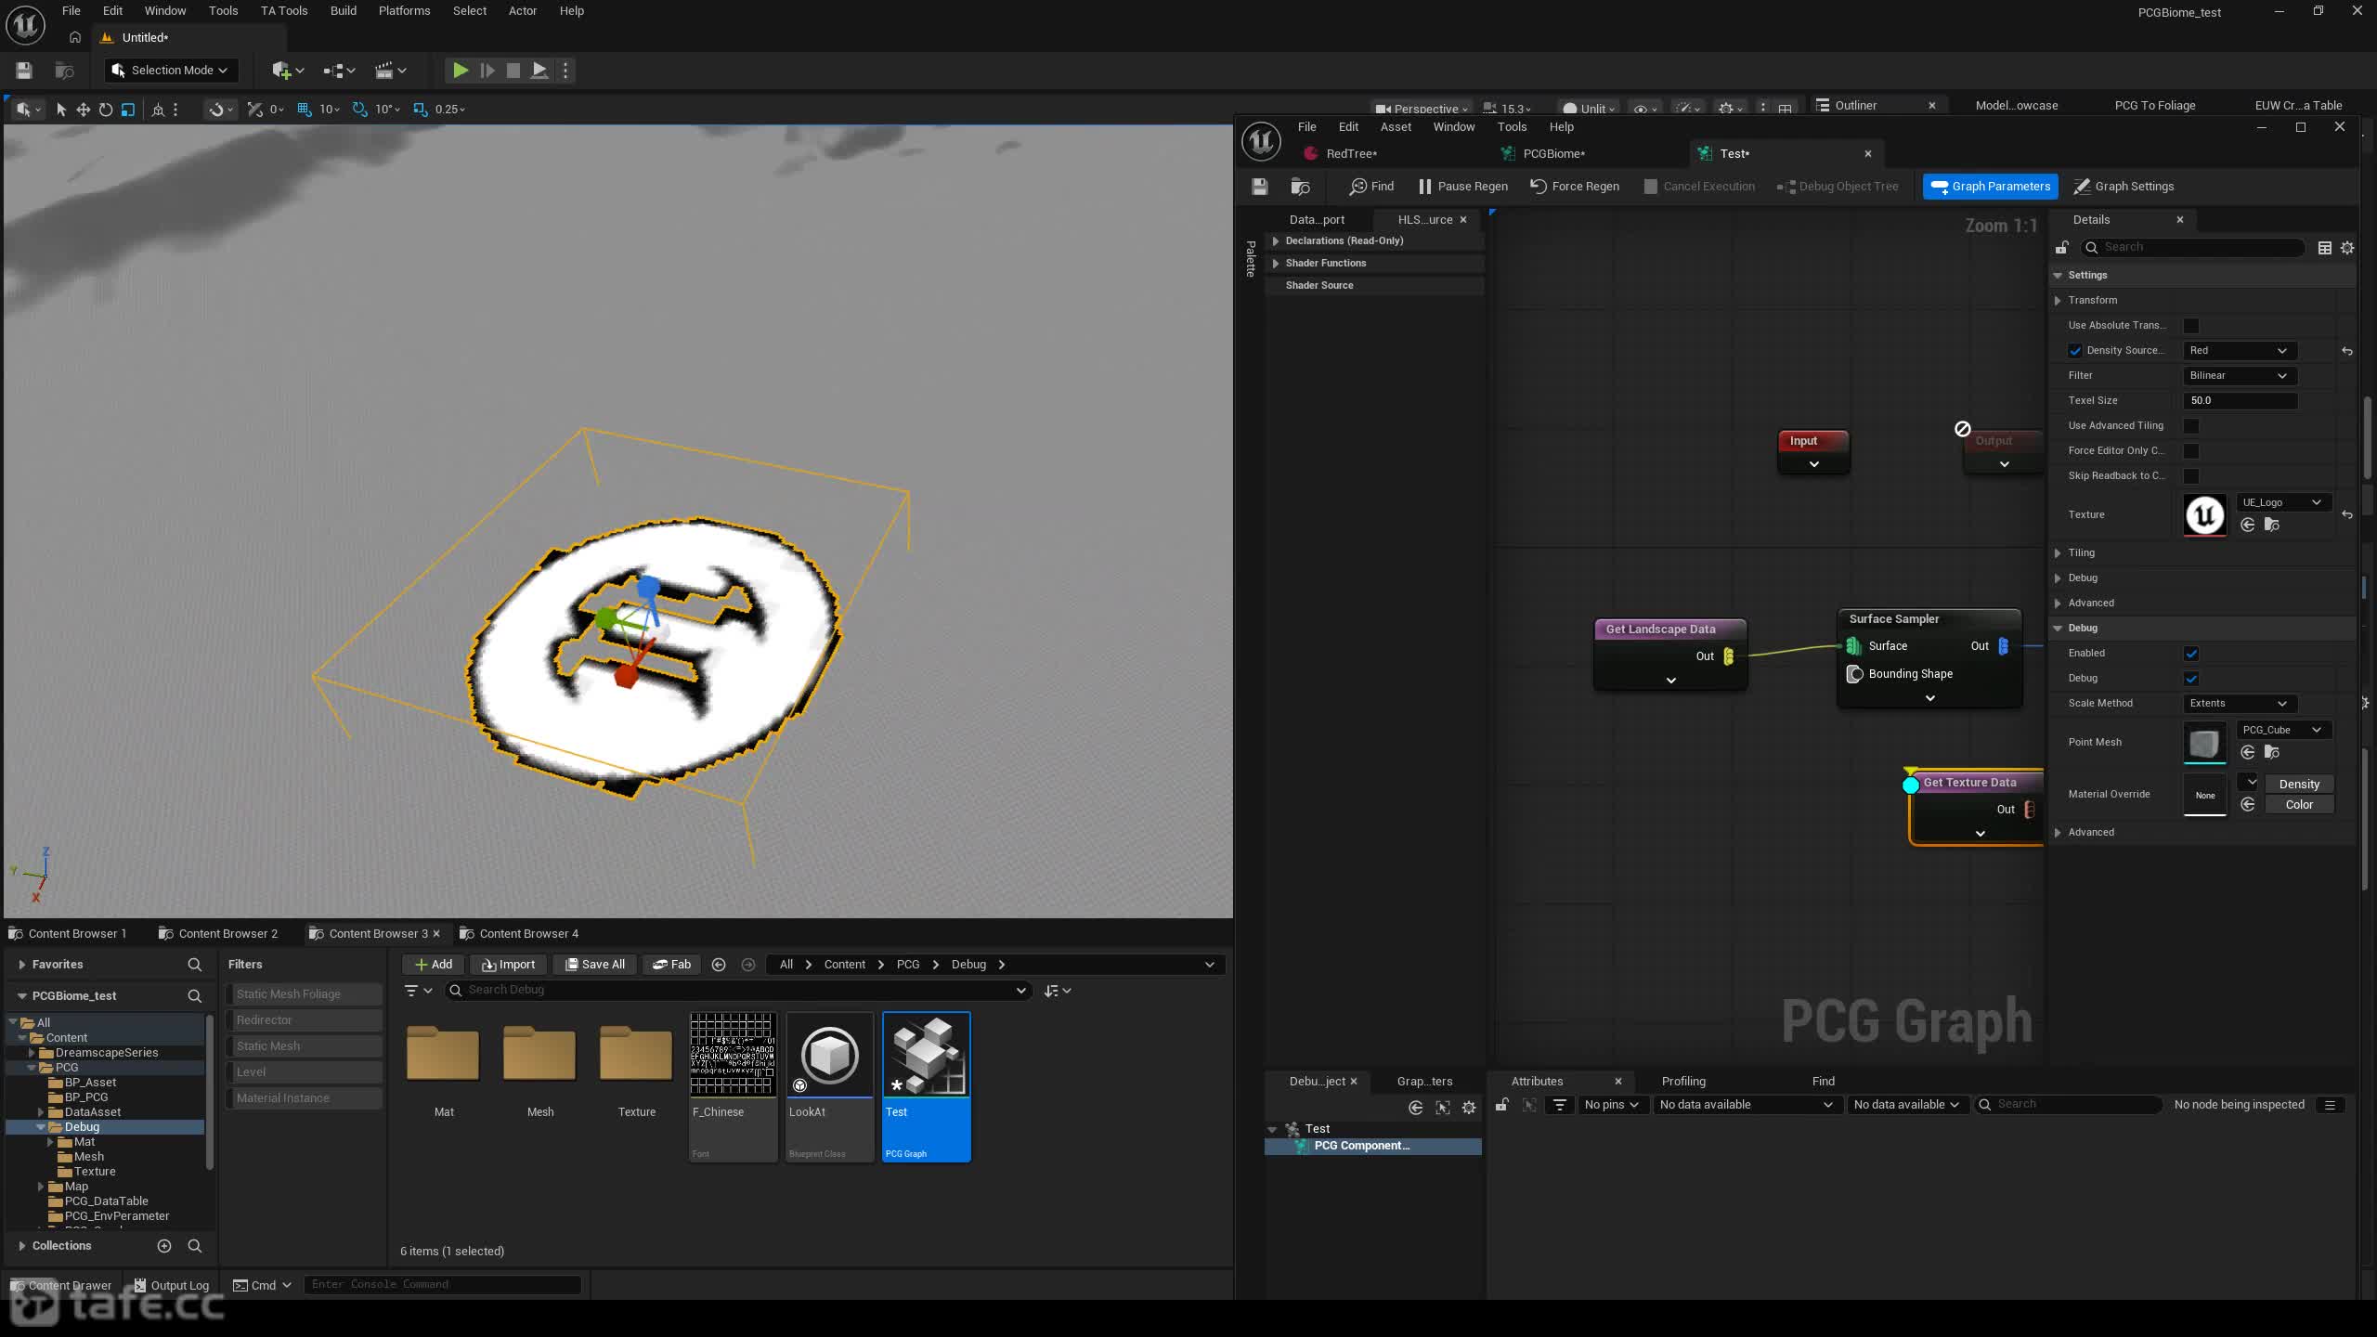
Task: Reset Density Source to default arrow
Action: click(x=2347, y=351)
